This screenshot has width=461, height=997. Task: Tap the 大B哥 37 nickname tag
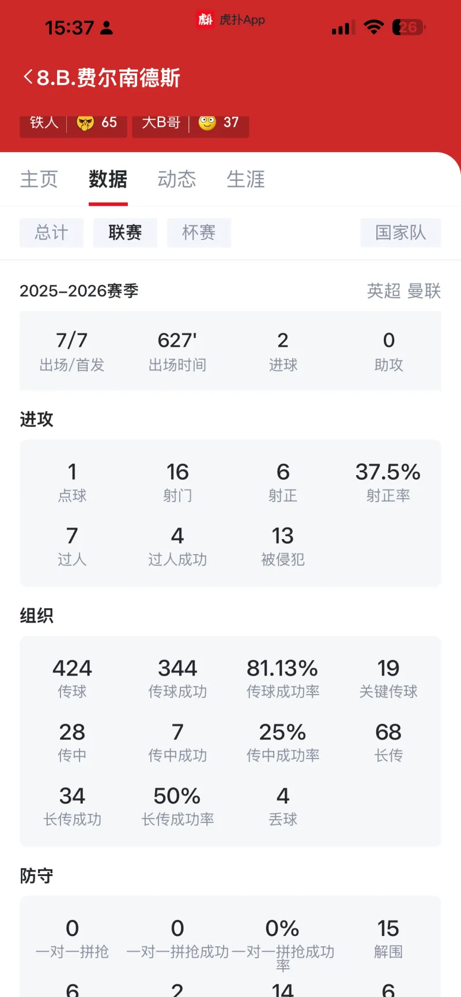click(191, 123)
